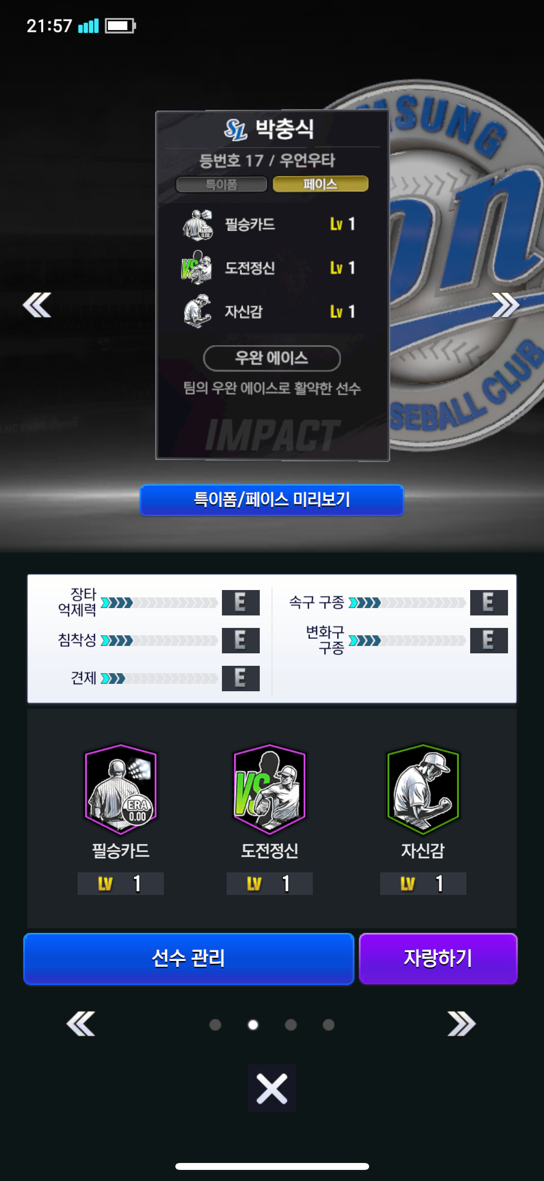Tap the purple 자랑하기 button

[x=438, y=959]
